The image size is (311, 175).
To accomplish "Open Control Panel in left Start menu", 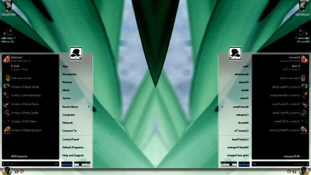I will click(x=70, y=140).
